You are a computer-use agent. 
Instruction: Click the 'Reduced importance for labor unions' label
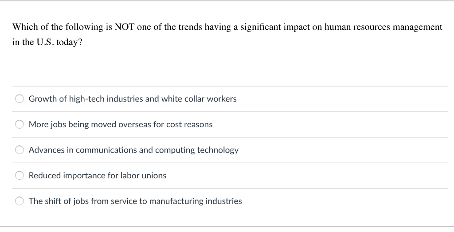98,176
